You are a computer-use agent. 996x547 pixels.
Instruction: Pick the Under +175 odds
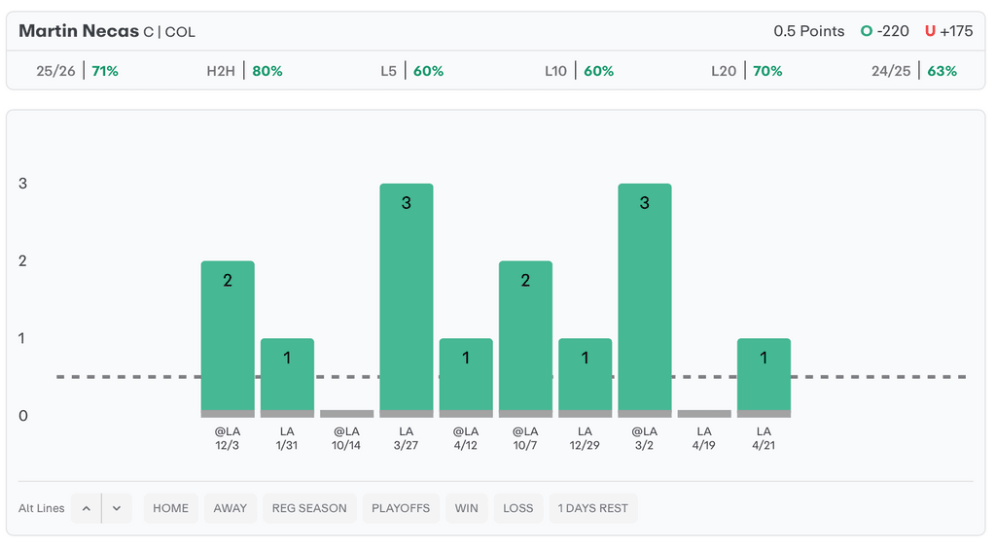pos(948,31)
